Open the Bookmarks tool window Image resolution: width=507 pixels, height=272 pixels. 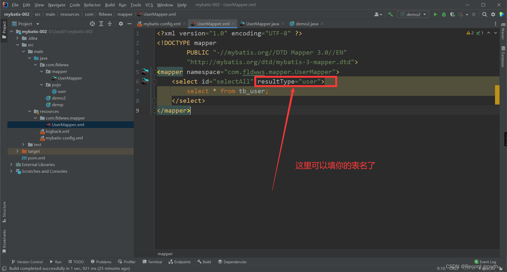click(x=4, y=241)
